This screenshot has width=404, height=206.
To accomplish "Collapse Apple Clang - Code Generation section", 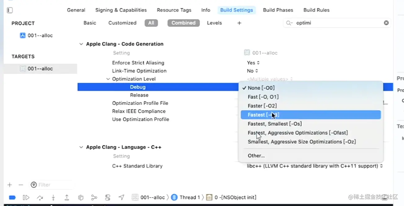I will tap(81, 44).
